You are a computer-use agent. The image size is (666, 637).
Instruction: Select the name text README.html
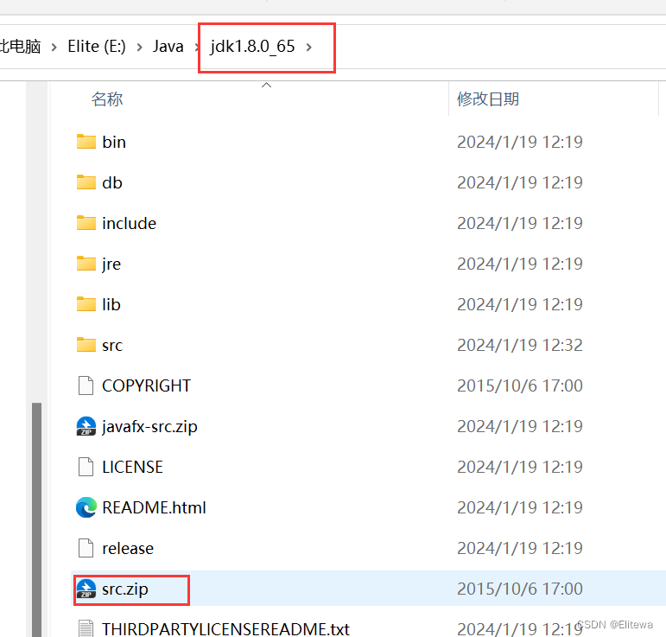click(154, 508)
